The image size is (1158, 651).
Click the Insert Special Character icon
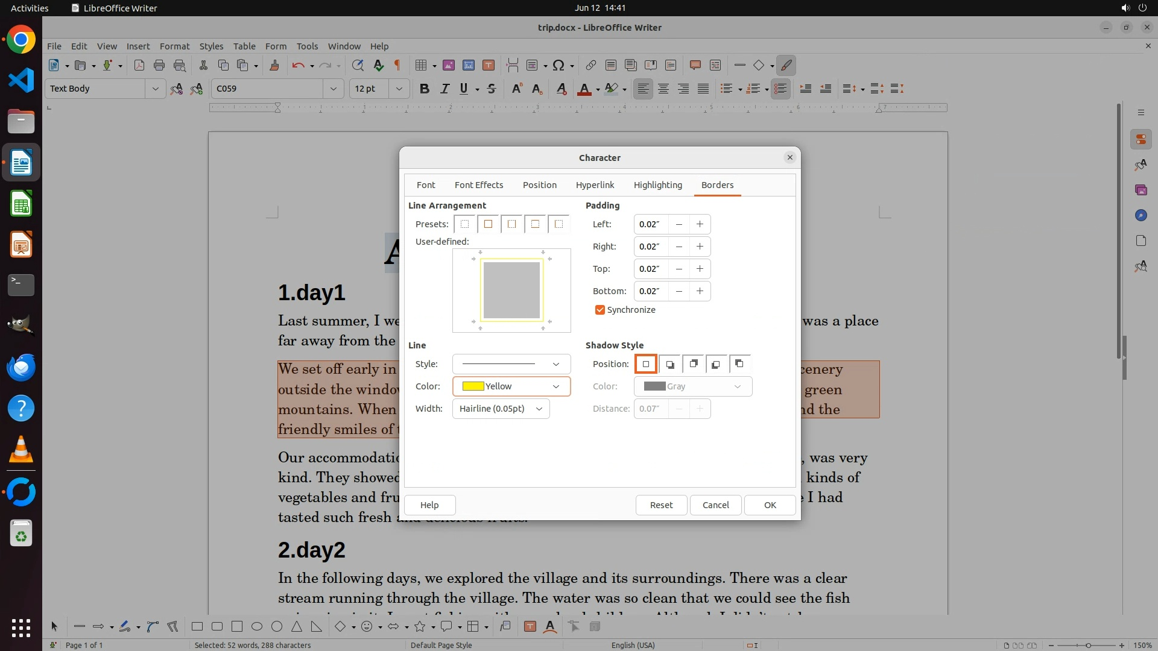click(x=558, y=65)
